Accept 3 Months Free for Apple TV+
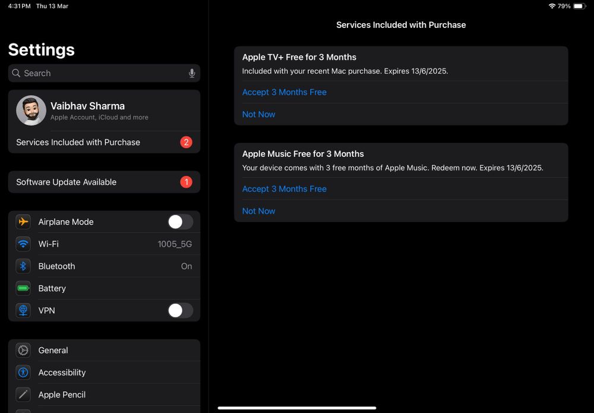The image size is (594, 413). (284, 92)
